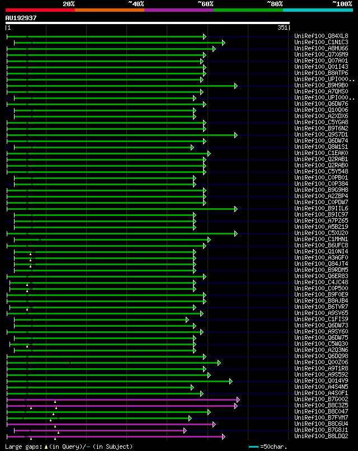Click the arrowhead ending the A8HU66 alignment
The width and height of the screenshot is (358, 451).
pos(214,49)
